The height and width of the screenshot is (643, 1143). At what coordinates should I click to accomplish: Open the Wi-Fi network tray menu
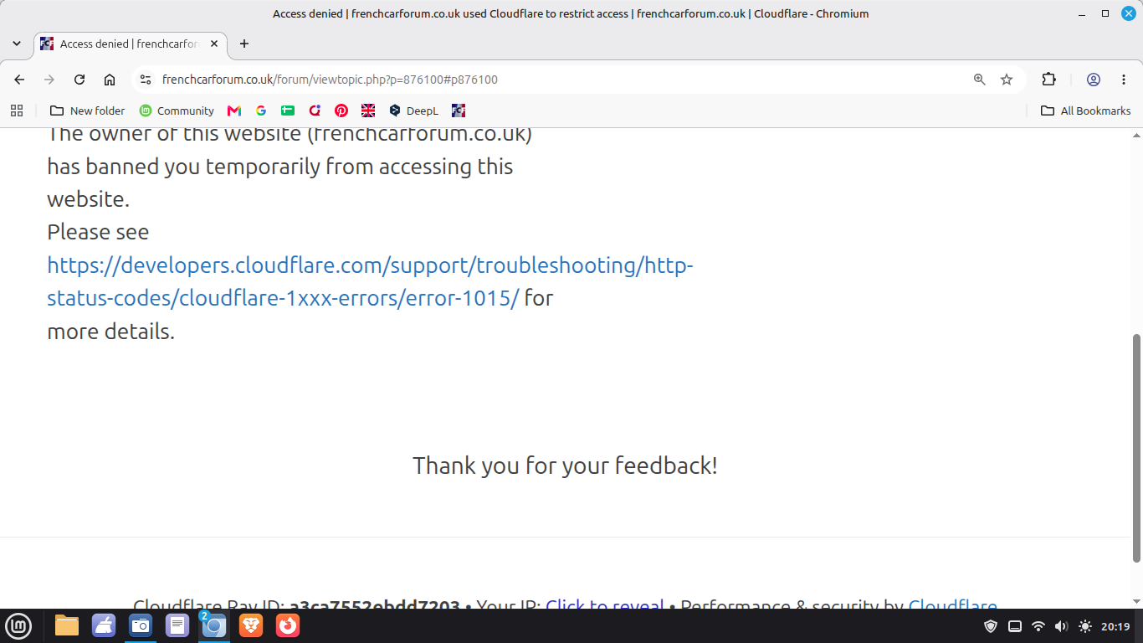point(1038,626)
